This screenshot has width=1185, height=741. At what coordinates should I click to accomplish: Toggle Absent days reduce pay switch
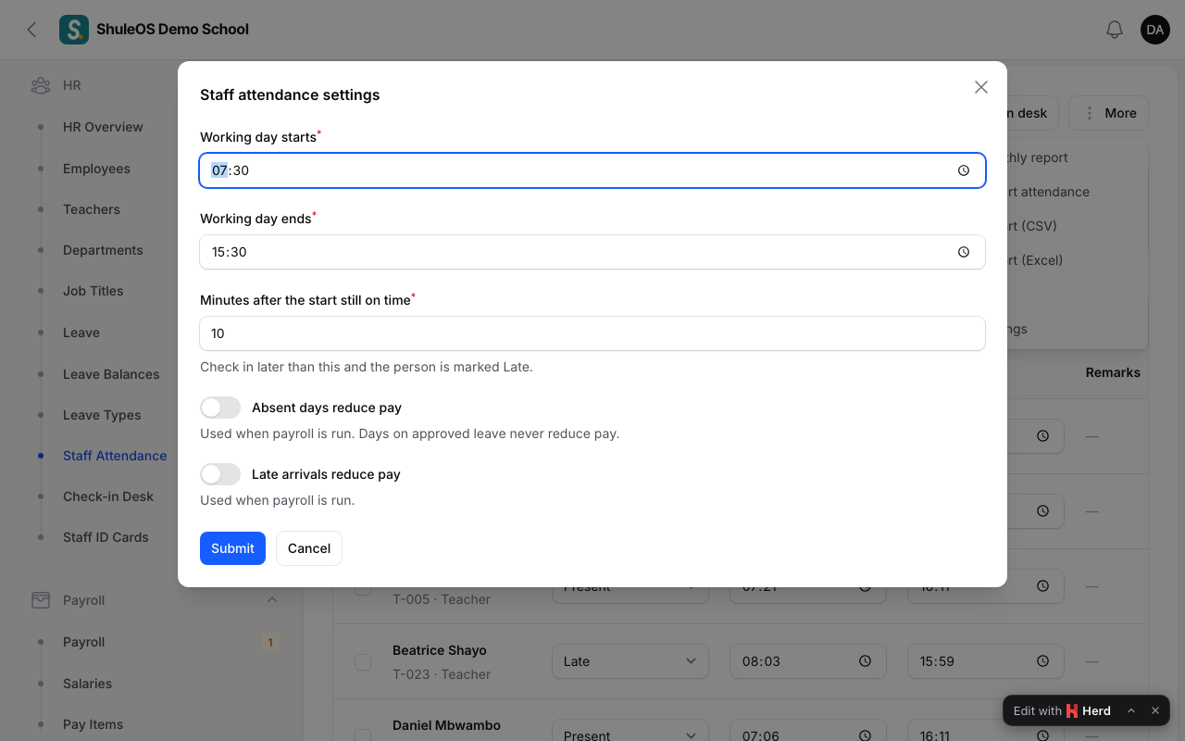[220, 408]
